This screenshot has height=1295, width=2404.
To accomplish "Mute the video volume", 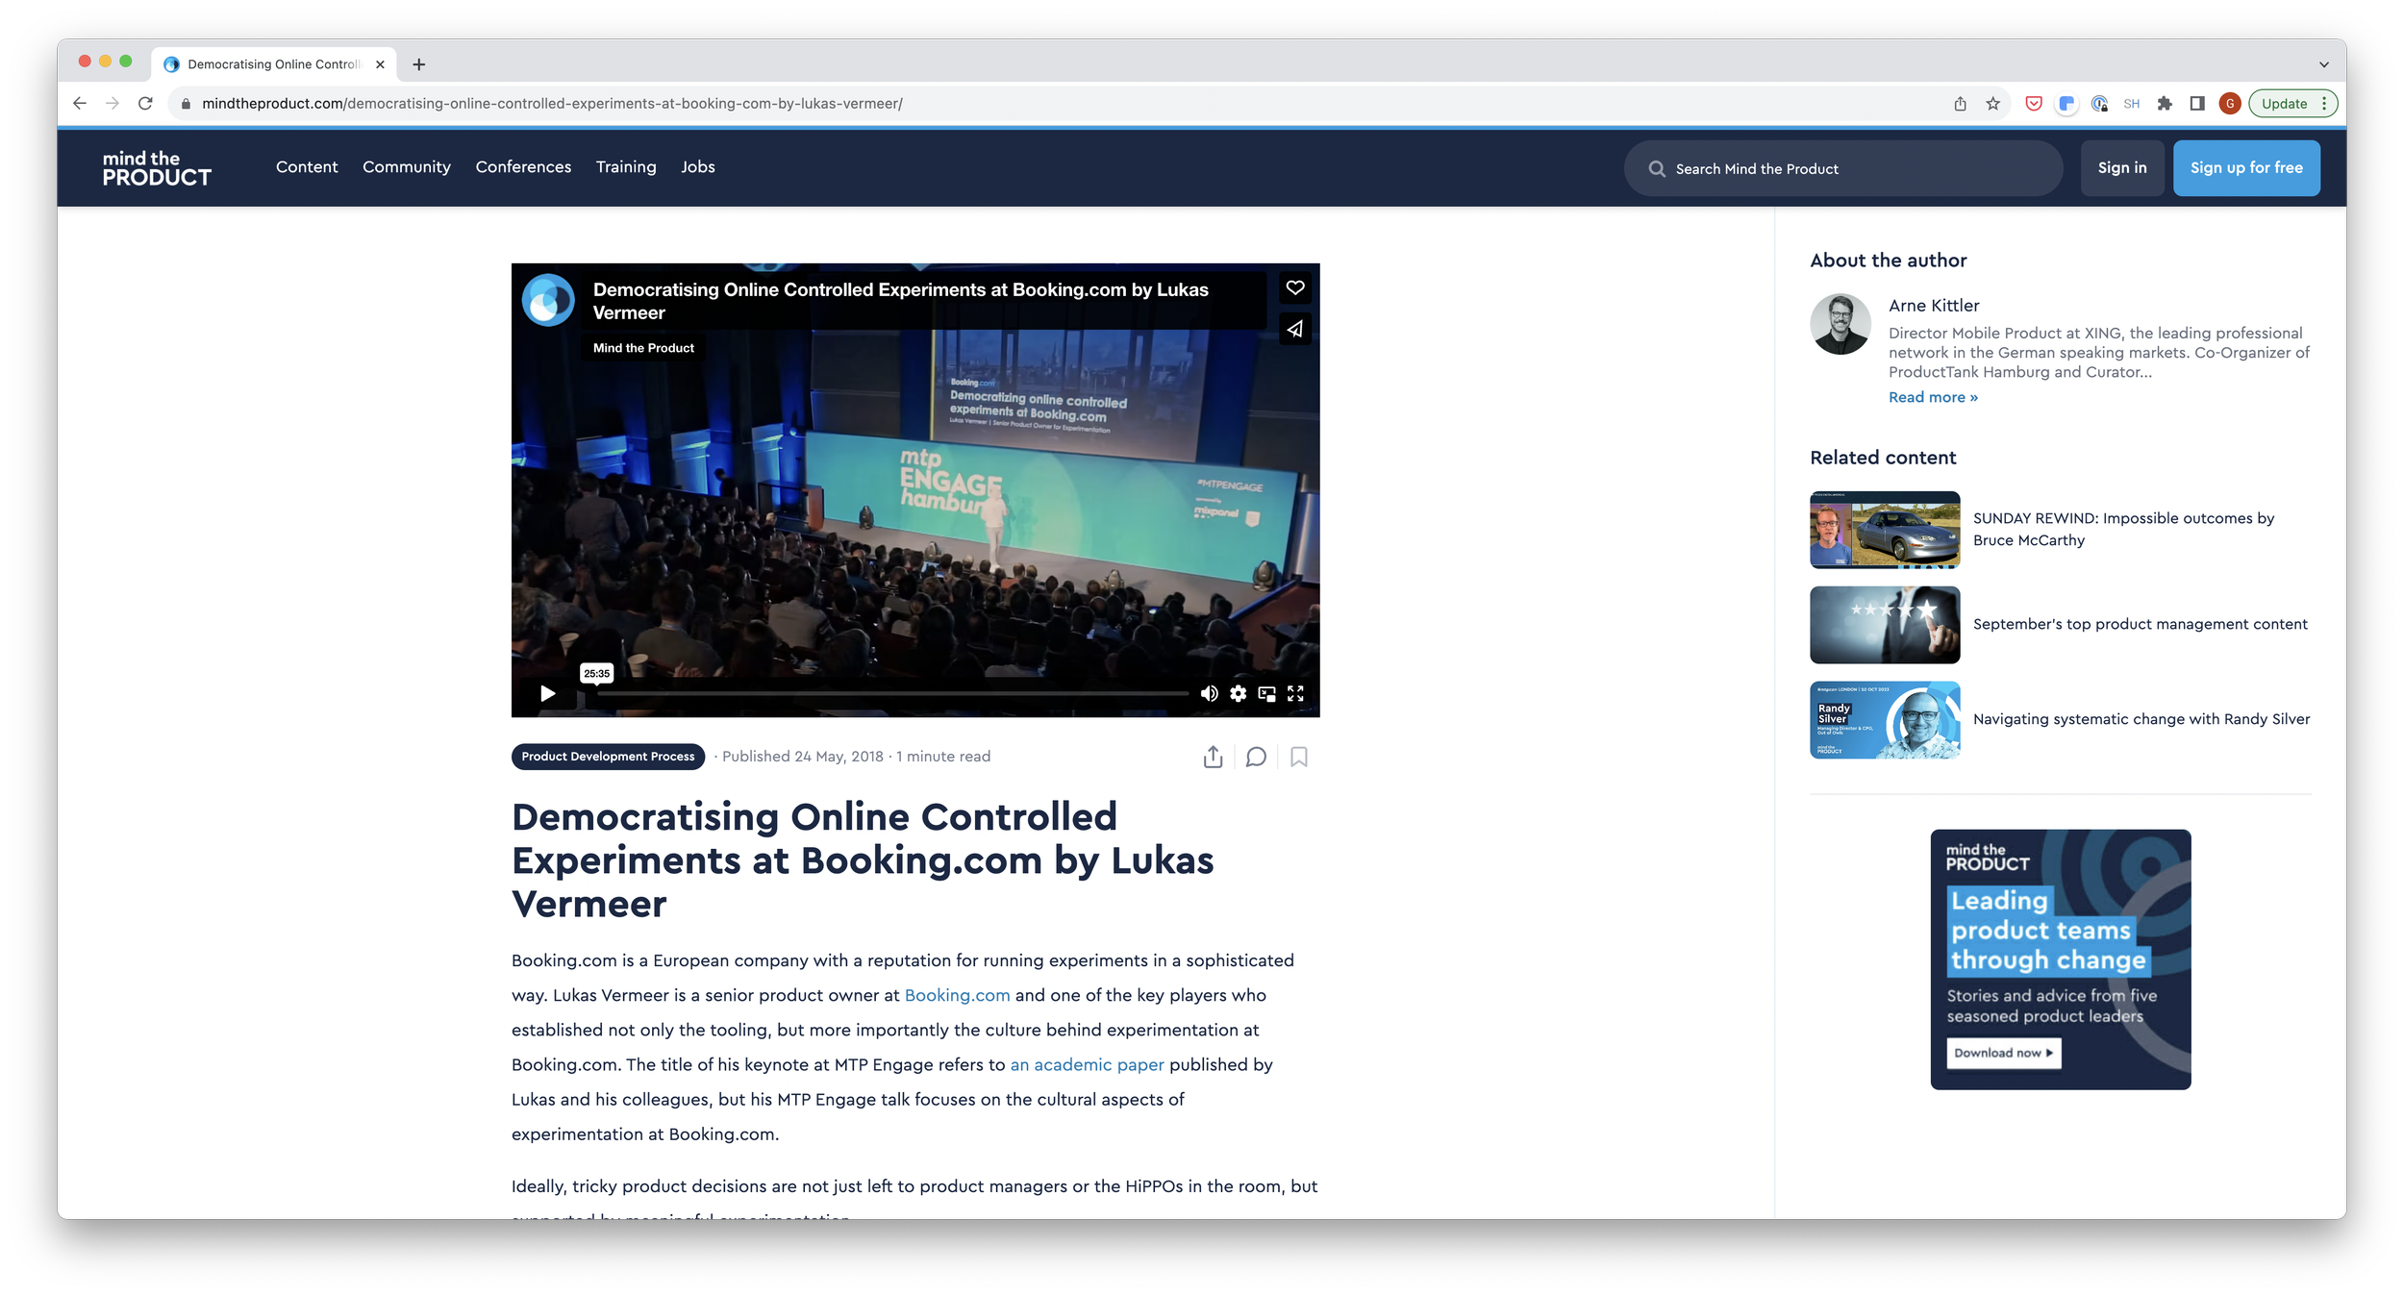I will tap(1209, 693).
